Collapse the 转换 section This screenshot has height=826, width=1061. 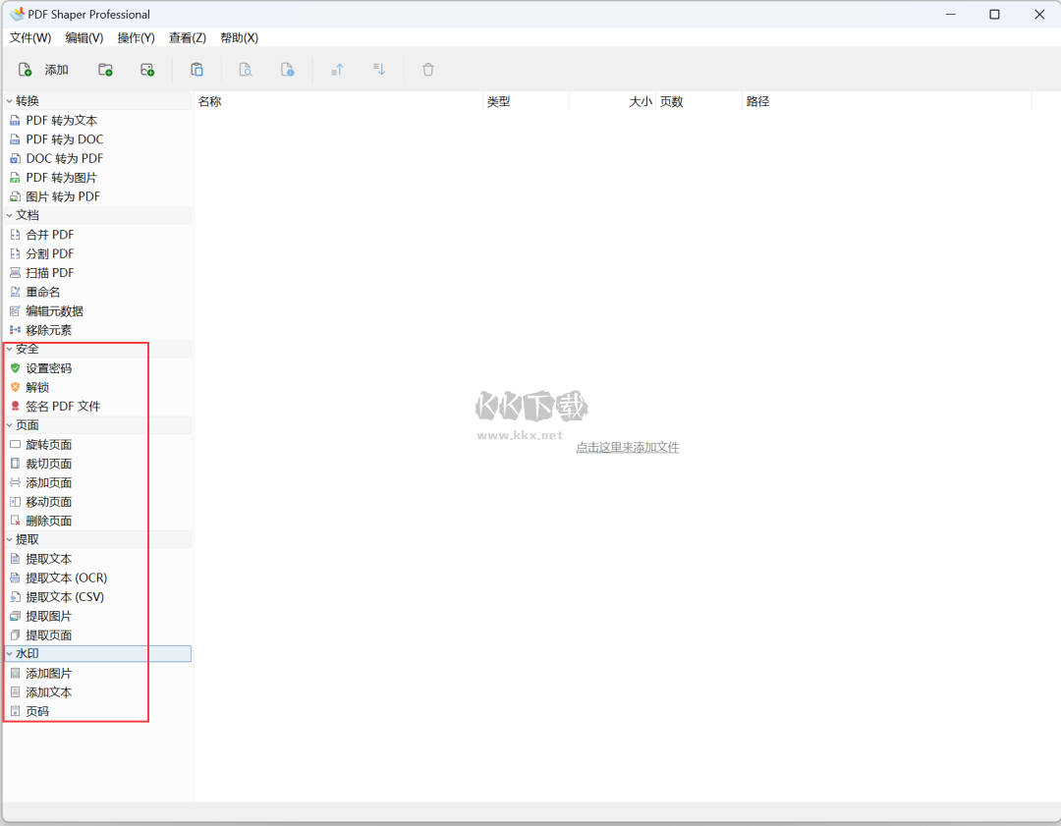coord(9,100)
